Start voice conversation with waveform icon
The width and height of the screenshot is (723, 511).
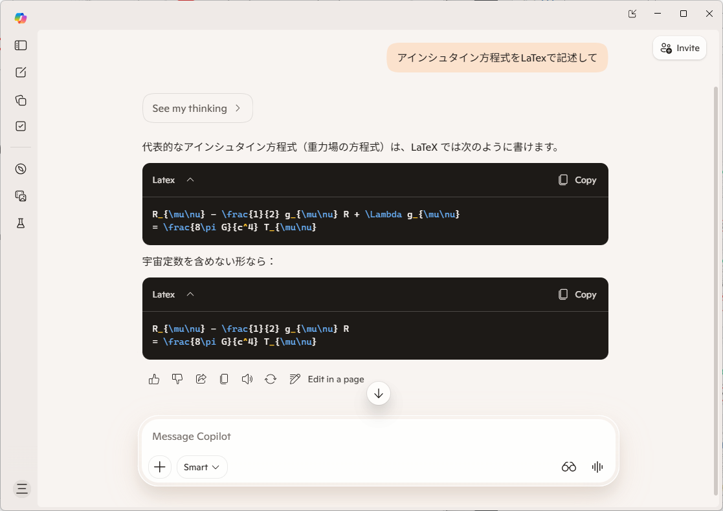597,467
